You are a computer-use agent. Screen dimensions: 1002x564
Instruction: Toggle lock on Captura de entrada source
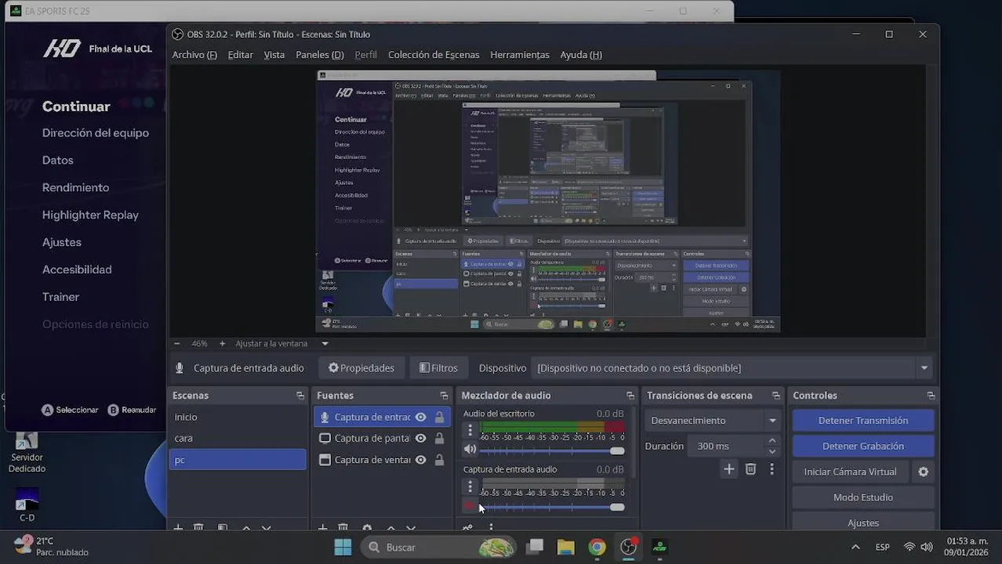tap(439, 418)
